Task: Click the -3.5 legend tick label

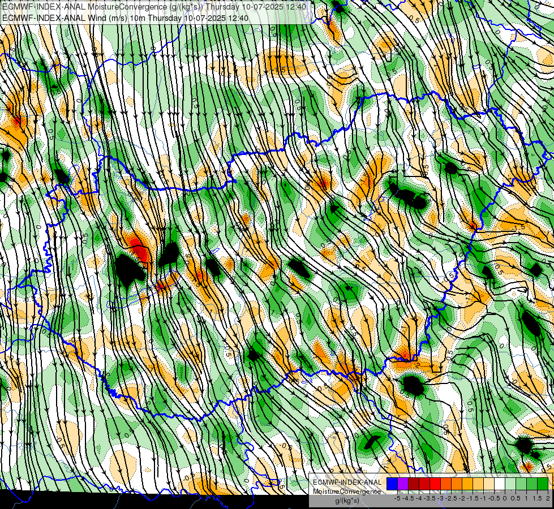Action: [x=430, y=498]
